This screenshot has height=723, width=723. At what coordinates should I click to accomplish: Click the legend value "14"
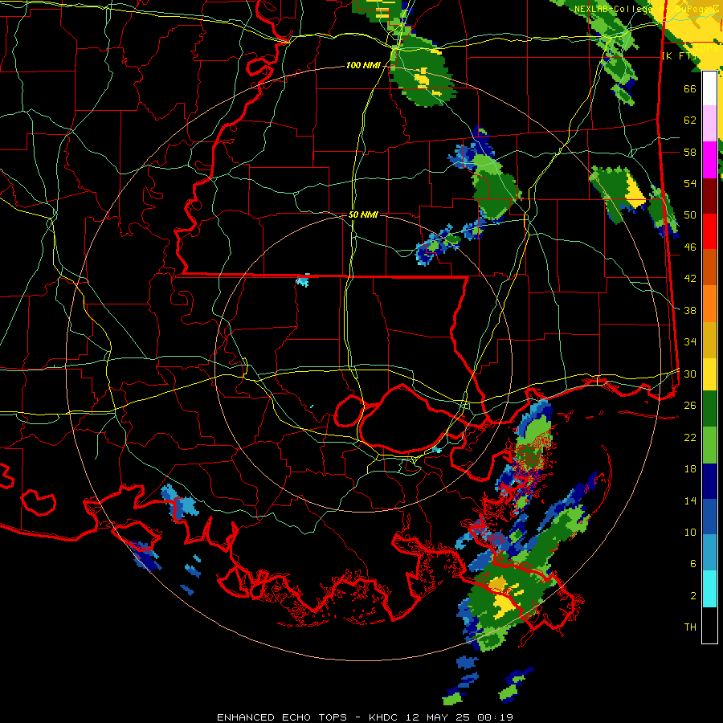(690, 500)
